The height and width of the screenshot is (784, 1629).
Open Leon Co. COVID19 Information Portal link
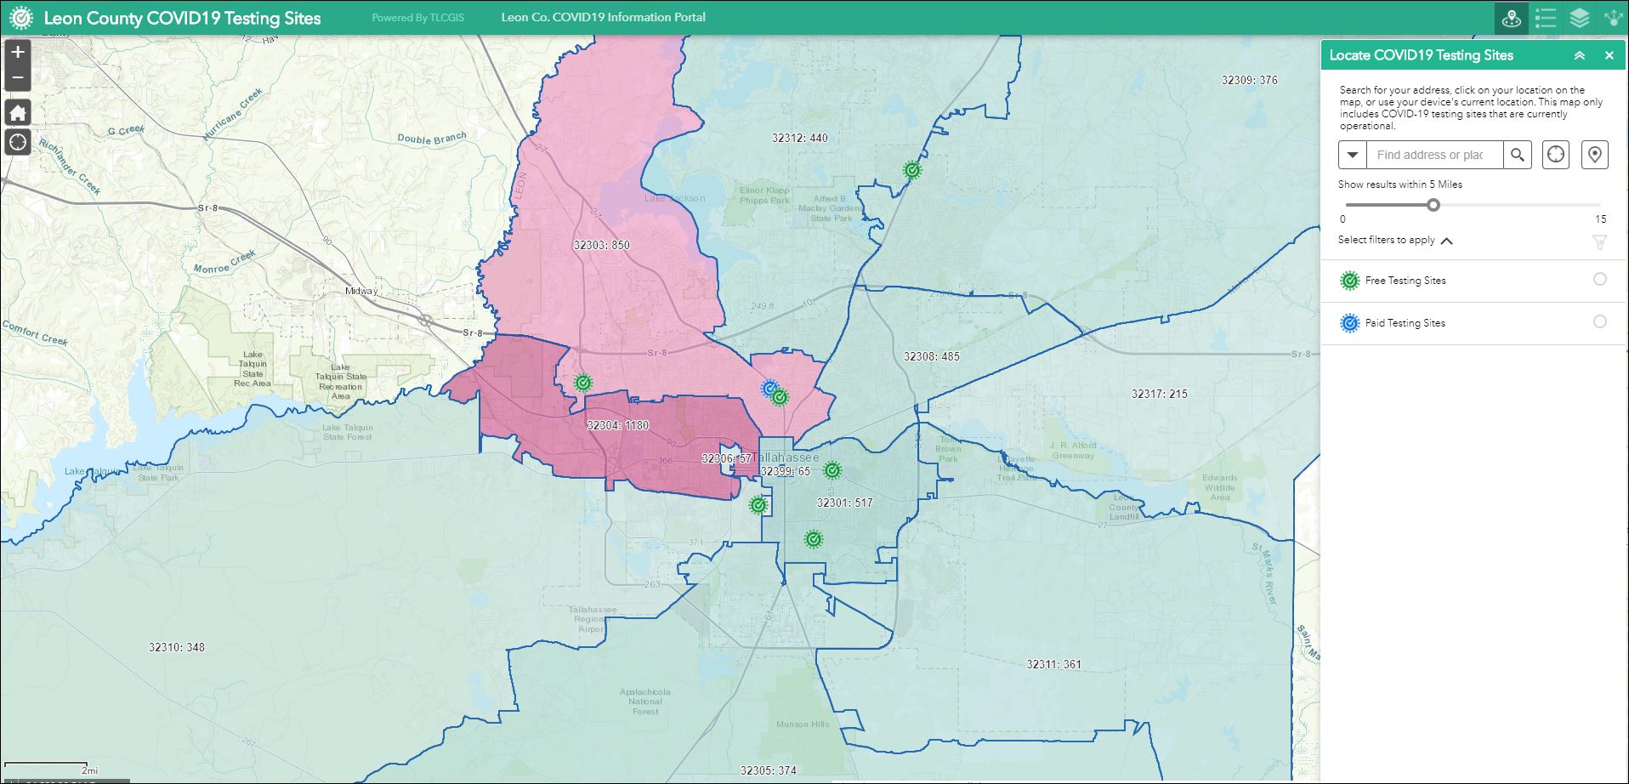click(x=603, y=17)
